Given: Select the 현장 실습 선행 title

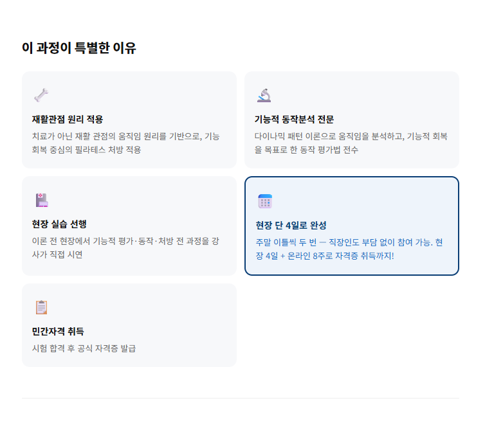Looking at the screenshot, I should point(59,224).
